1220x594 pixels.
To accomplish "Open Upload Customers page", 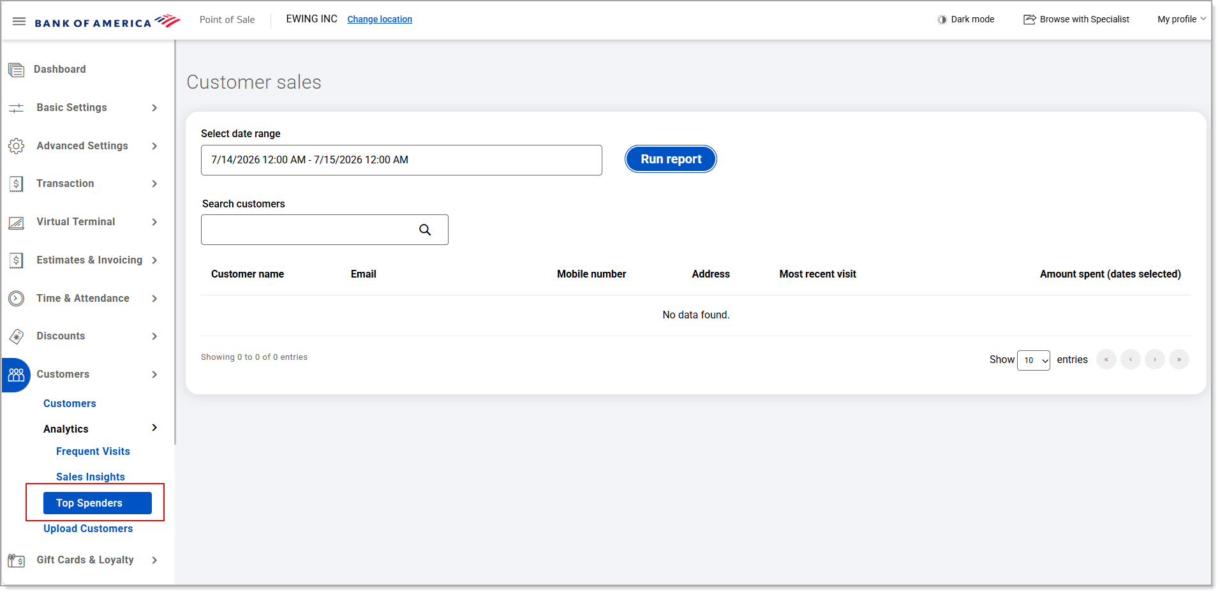I will click(88, 529).
